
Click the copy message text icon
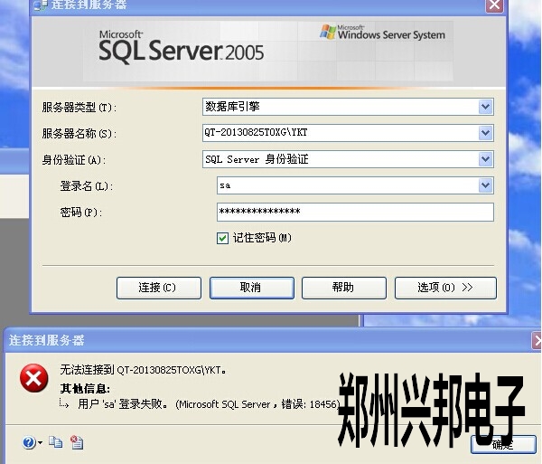56,442
